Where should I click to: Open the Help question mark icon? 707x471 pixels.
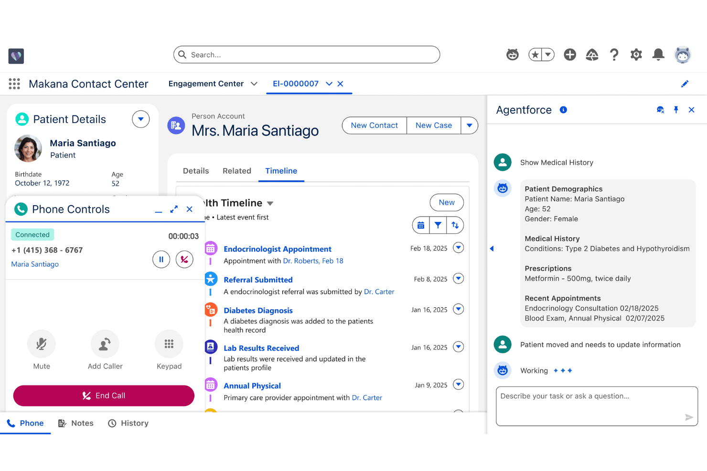click(x=614, y=55)
